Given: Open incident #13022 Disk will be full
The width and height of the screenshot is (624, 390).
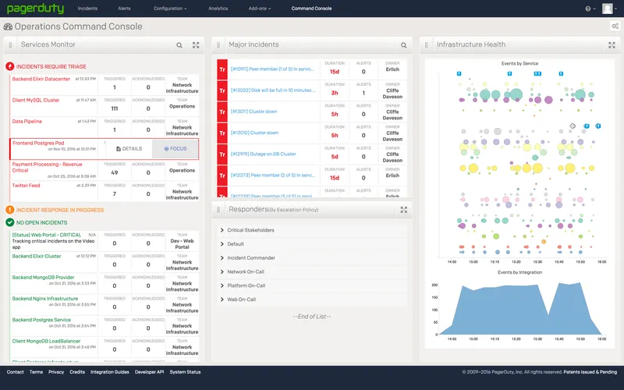Looking at the screenshot, I should click(x=273, y=90).
